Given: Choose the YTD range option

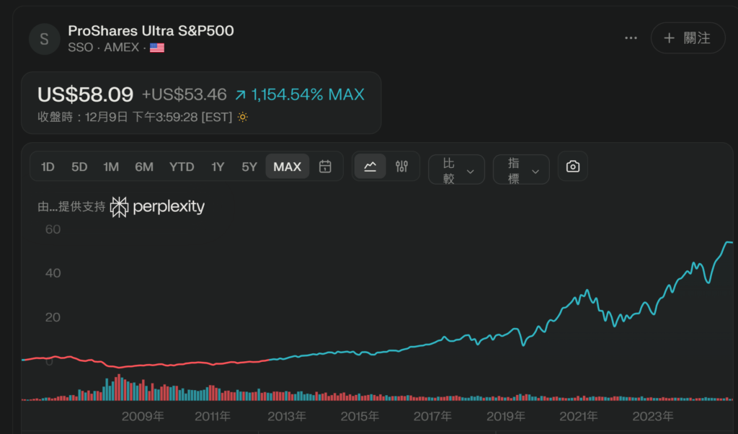Looking at the screenshot, I should point(182,167).
